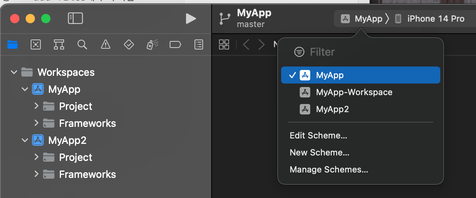The height and width of the screenshot is (198, 476).
Task: Open the Issue navigator warning icon
Action: pos(106,45)
